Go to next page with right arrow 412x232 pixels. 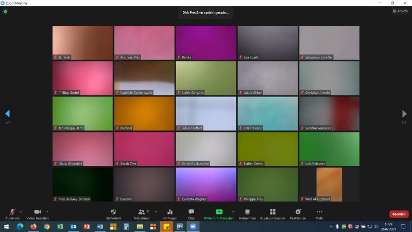click(x=404, y=113)
